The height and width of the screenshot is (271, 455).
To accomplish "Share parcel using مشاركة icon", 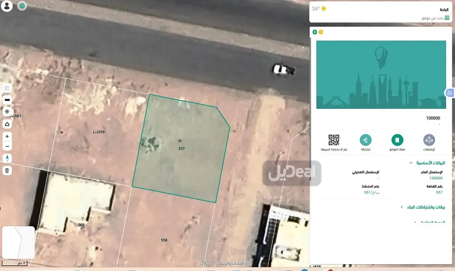I will 365,140.
